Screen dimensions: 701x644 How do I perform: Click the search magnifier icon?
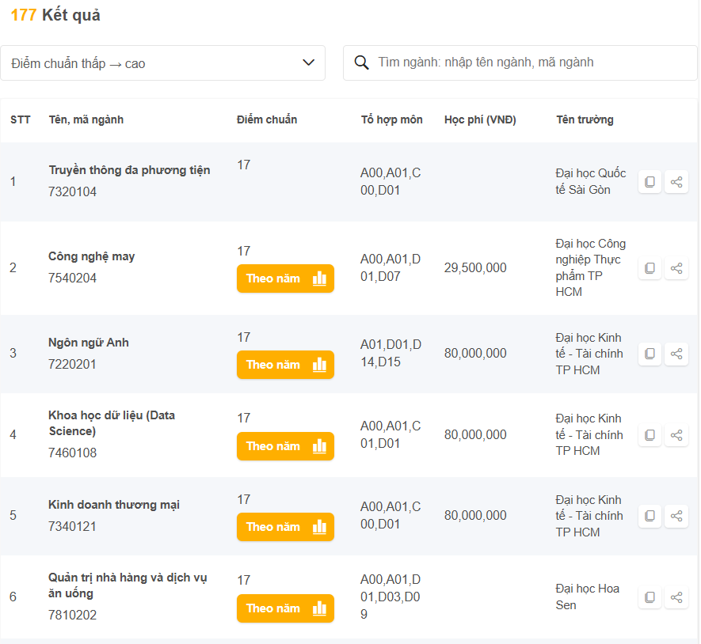(362, 63)
